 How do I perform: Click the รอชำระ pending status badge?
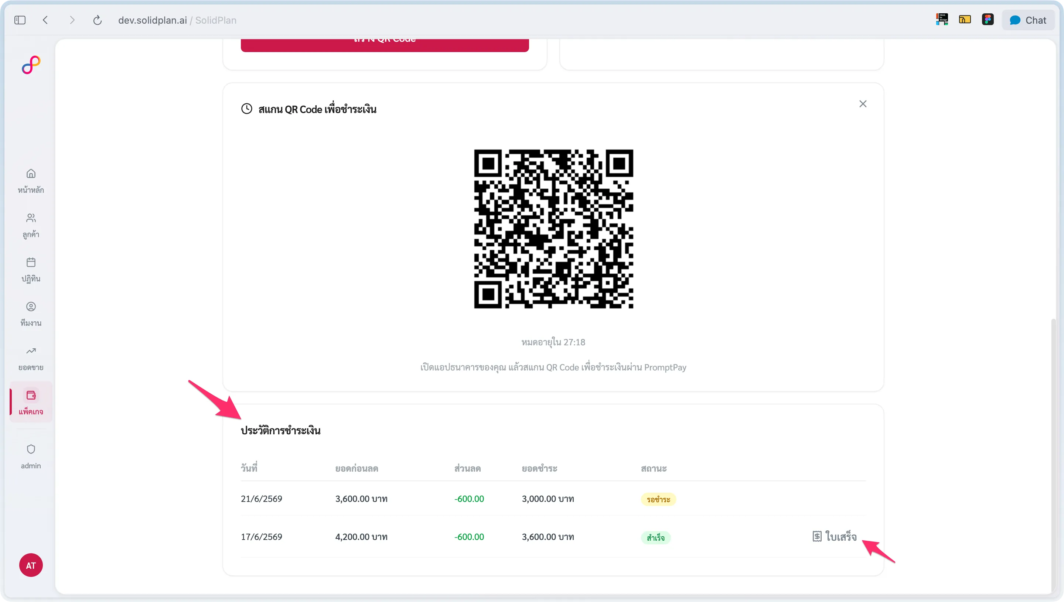658,499
